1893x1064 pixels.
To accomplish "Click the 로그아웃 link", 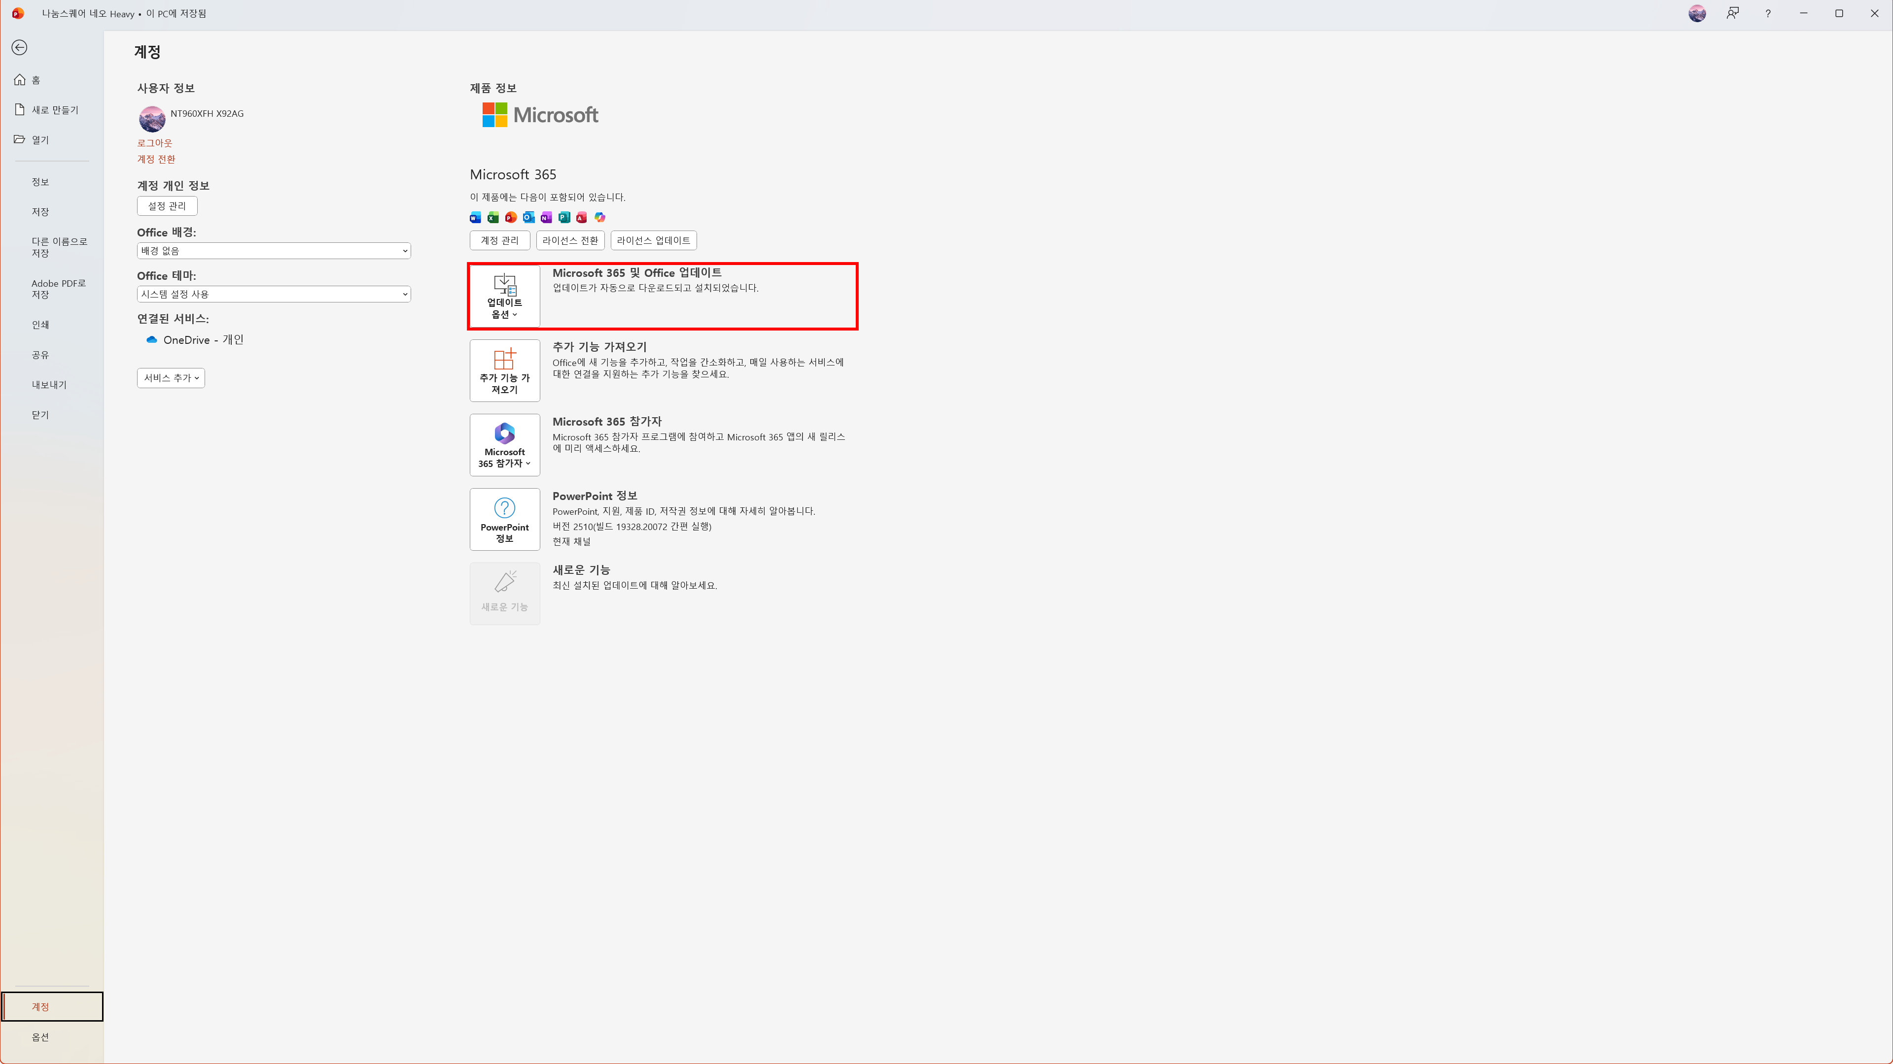I will [154, 143].
